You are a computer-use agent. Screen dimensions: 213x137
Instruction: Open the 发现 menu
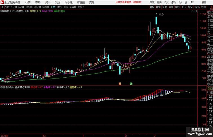[x=57, y=2]
